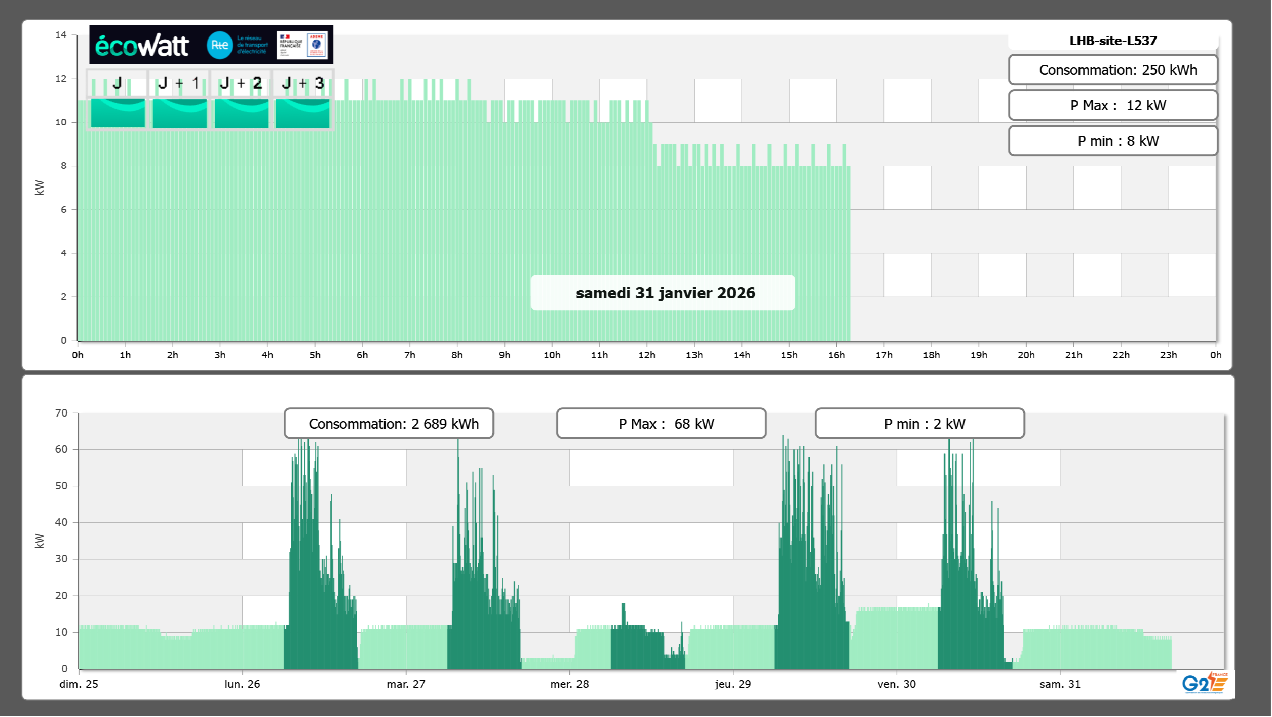Screen dimensions: 1272x717
Task: Click the green wave icon under J + 2
Action: pyautogui.click(x=241, y=113)
